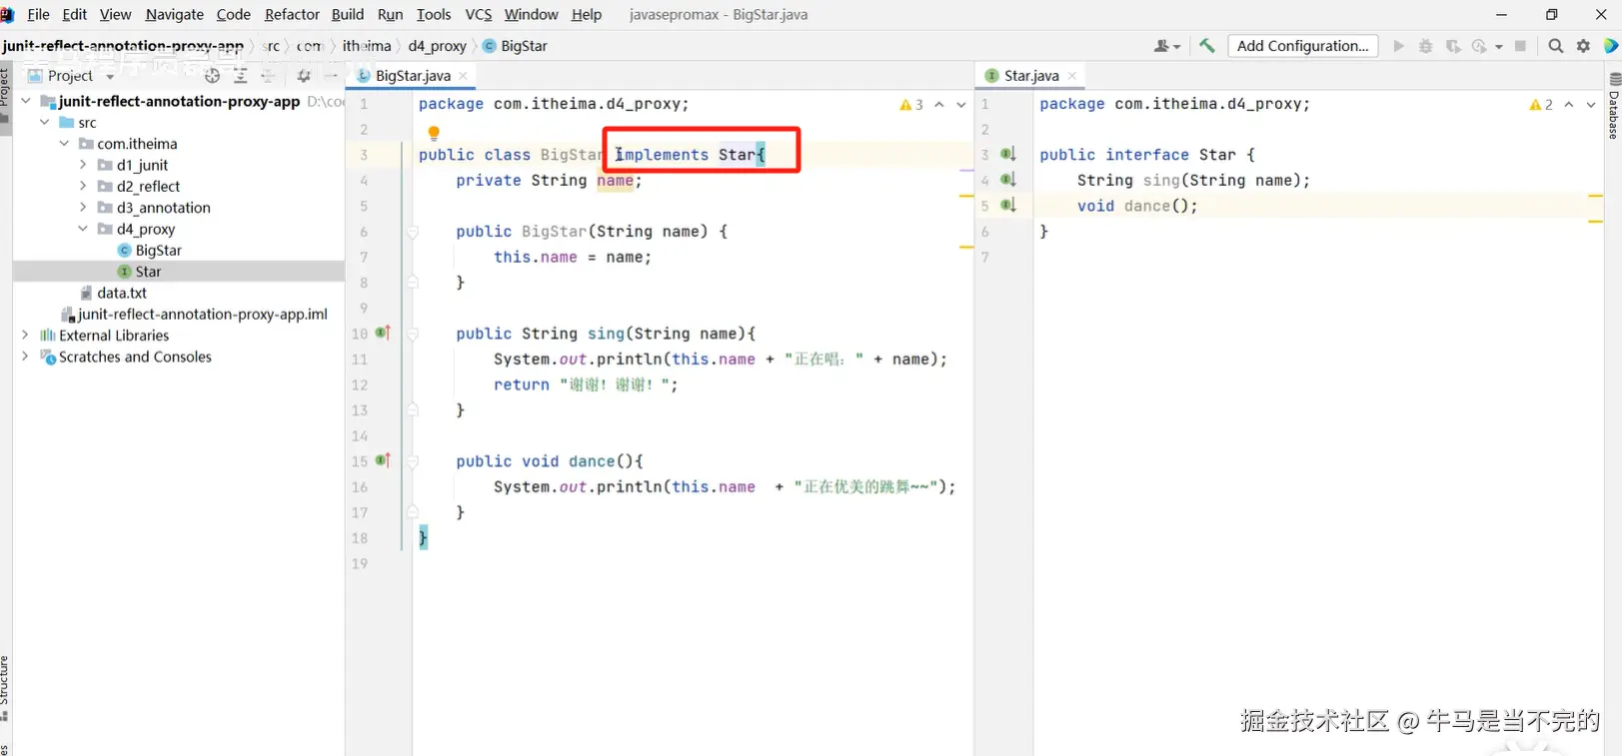This screenshot has height=756, width=1622.
Task: Collapse the com.itheima package
Action: (x=64, y=143)
